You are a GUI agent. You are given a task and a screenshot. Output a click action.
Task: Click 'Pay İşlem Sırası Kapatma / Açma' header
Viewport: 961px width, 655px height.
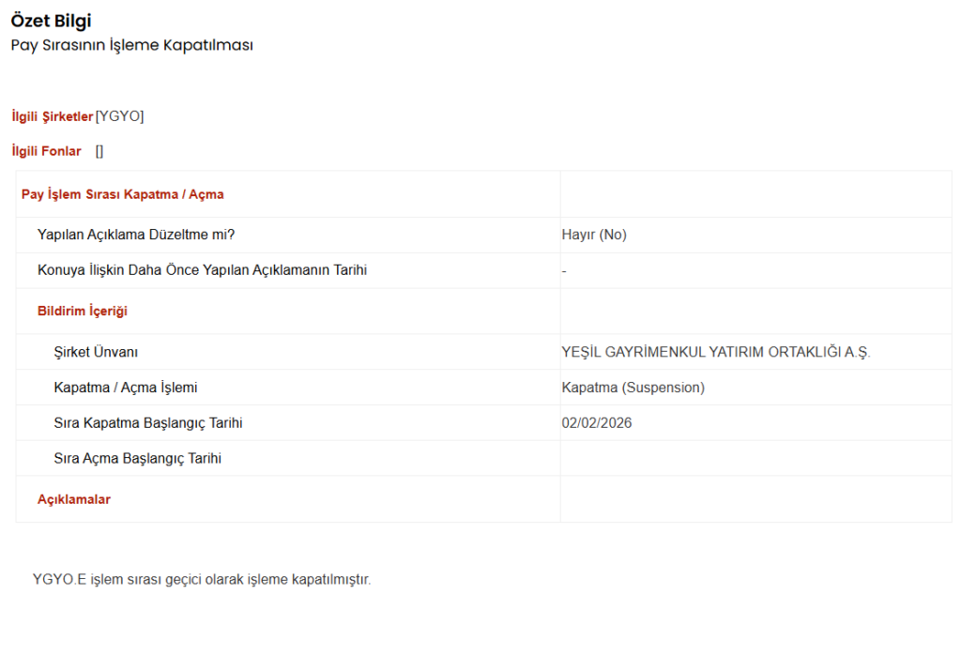tap(122, 194)
